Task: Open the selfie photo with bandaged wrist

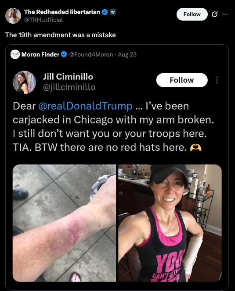Action: pyautogui.click(x=170, y=223)
